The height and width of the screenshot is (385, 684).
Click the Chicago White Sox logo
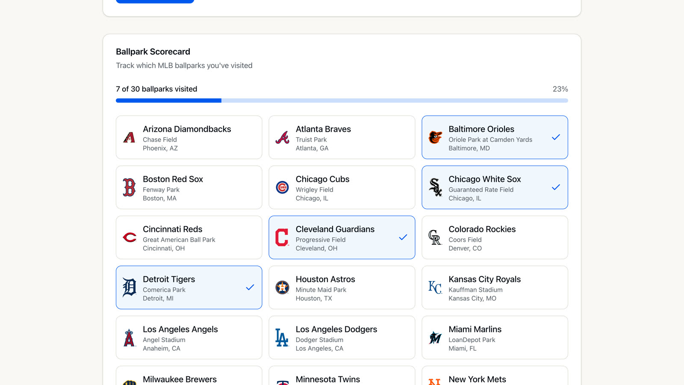[x=435, y=187]
